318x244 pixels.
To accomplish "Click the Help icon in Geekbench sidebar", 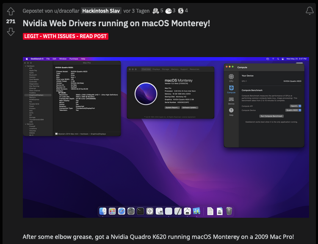I will [x=231, y=112].
